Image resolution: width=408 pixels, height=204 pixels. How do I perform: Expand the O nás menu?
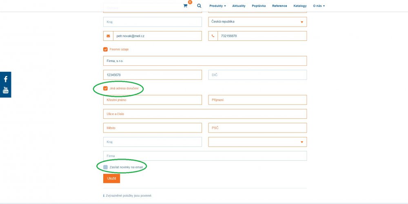[x=319, y=6]
